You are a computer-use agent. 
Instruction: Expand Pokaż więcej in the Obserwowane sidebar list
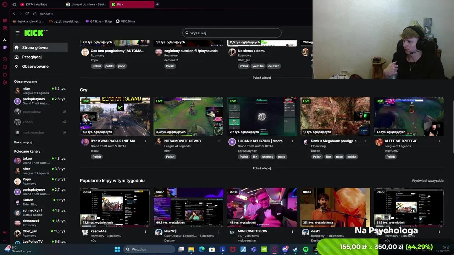(23, 142)
